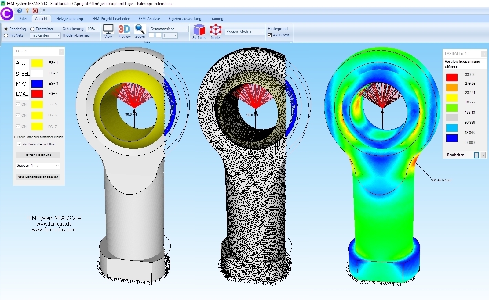489x300 pixels.
Task: Open the 3D Preview tool
Action: point(124,31)
